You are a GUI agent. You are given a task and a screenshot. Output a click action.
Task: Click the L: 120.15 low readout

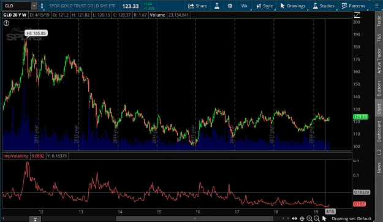tap(101, 15)
